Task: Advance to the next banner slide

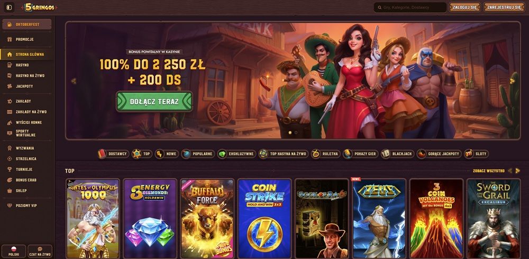Action: pyautogui.click(x=512, y=81)
